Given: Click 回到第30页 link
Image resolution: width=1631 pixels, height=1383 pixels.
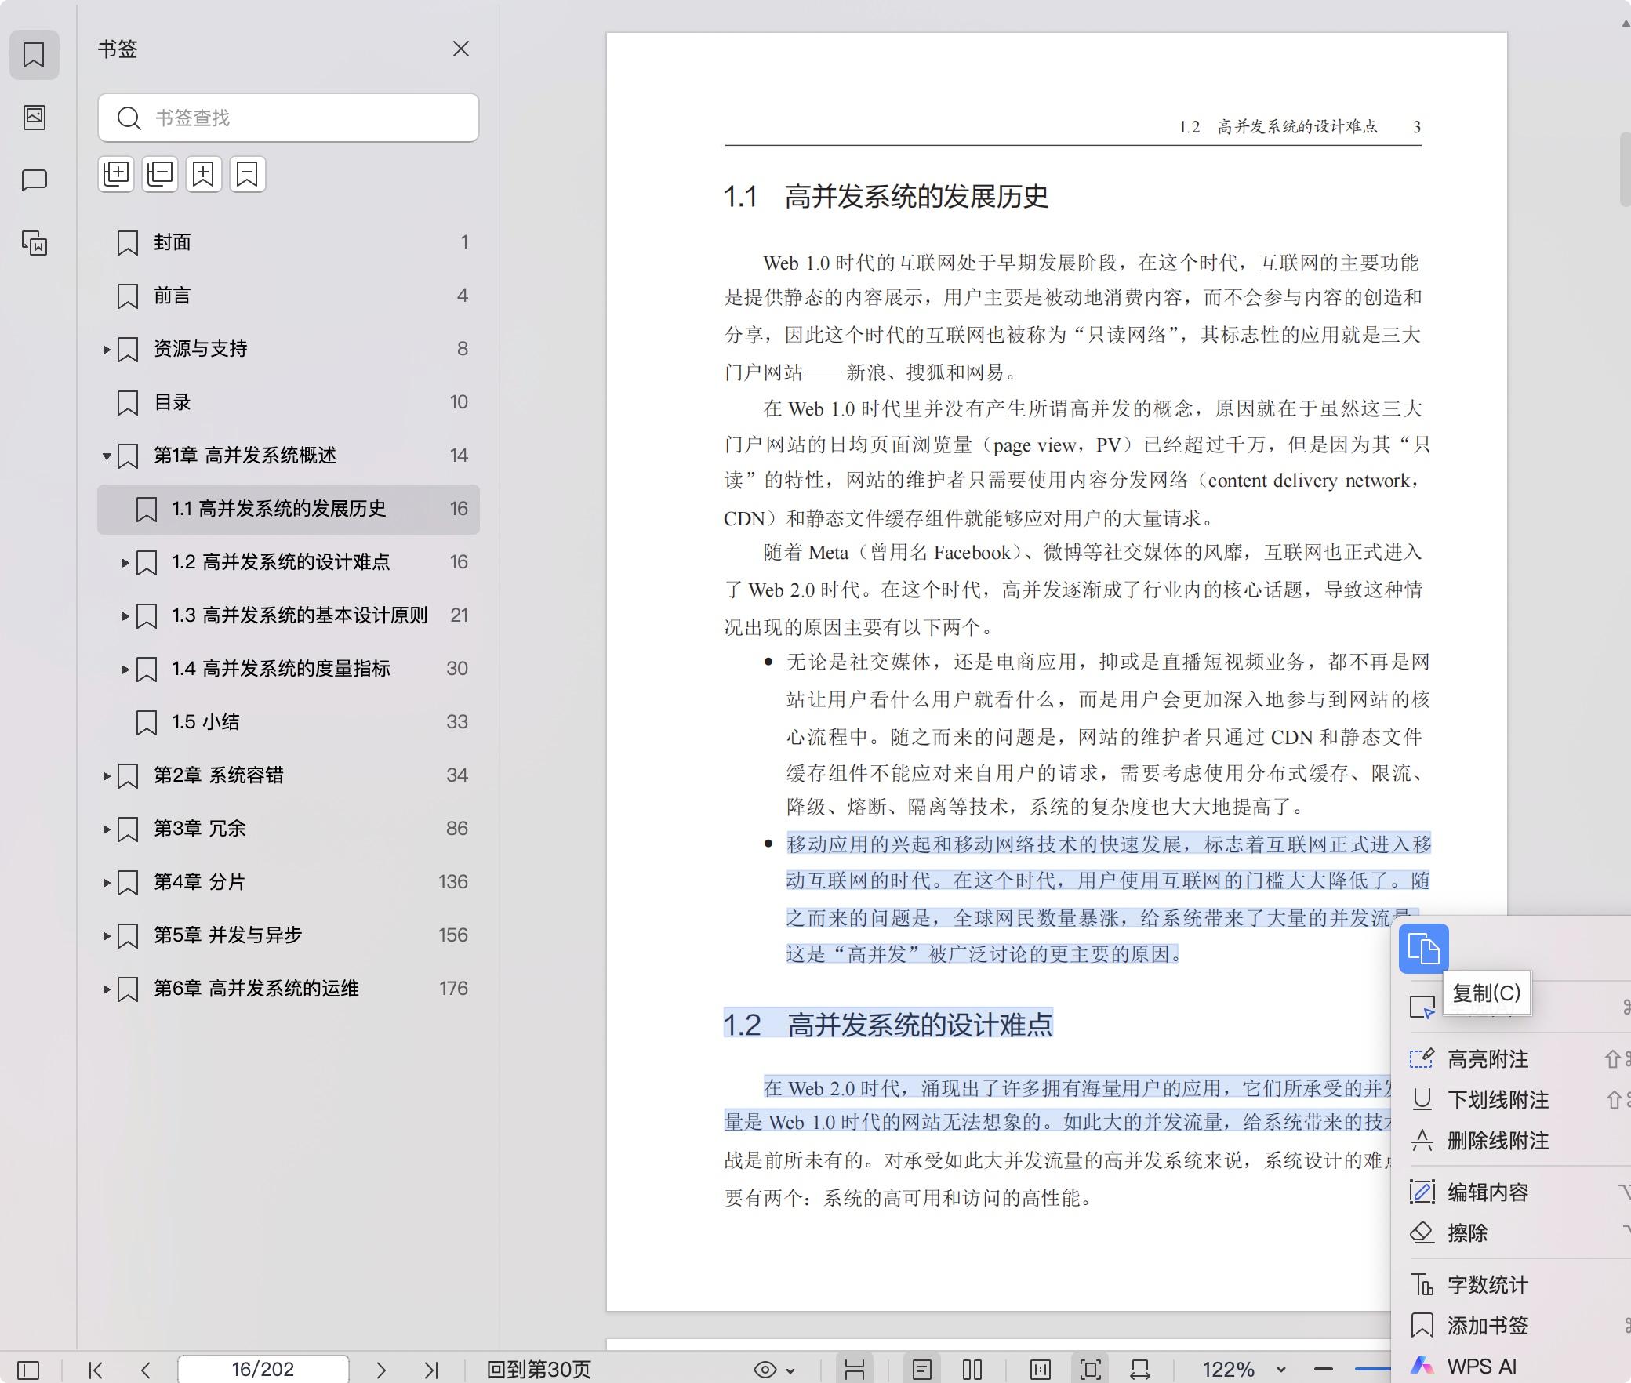Looking at the screenshot, I should (x=539, y=1370).
